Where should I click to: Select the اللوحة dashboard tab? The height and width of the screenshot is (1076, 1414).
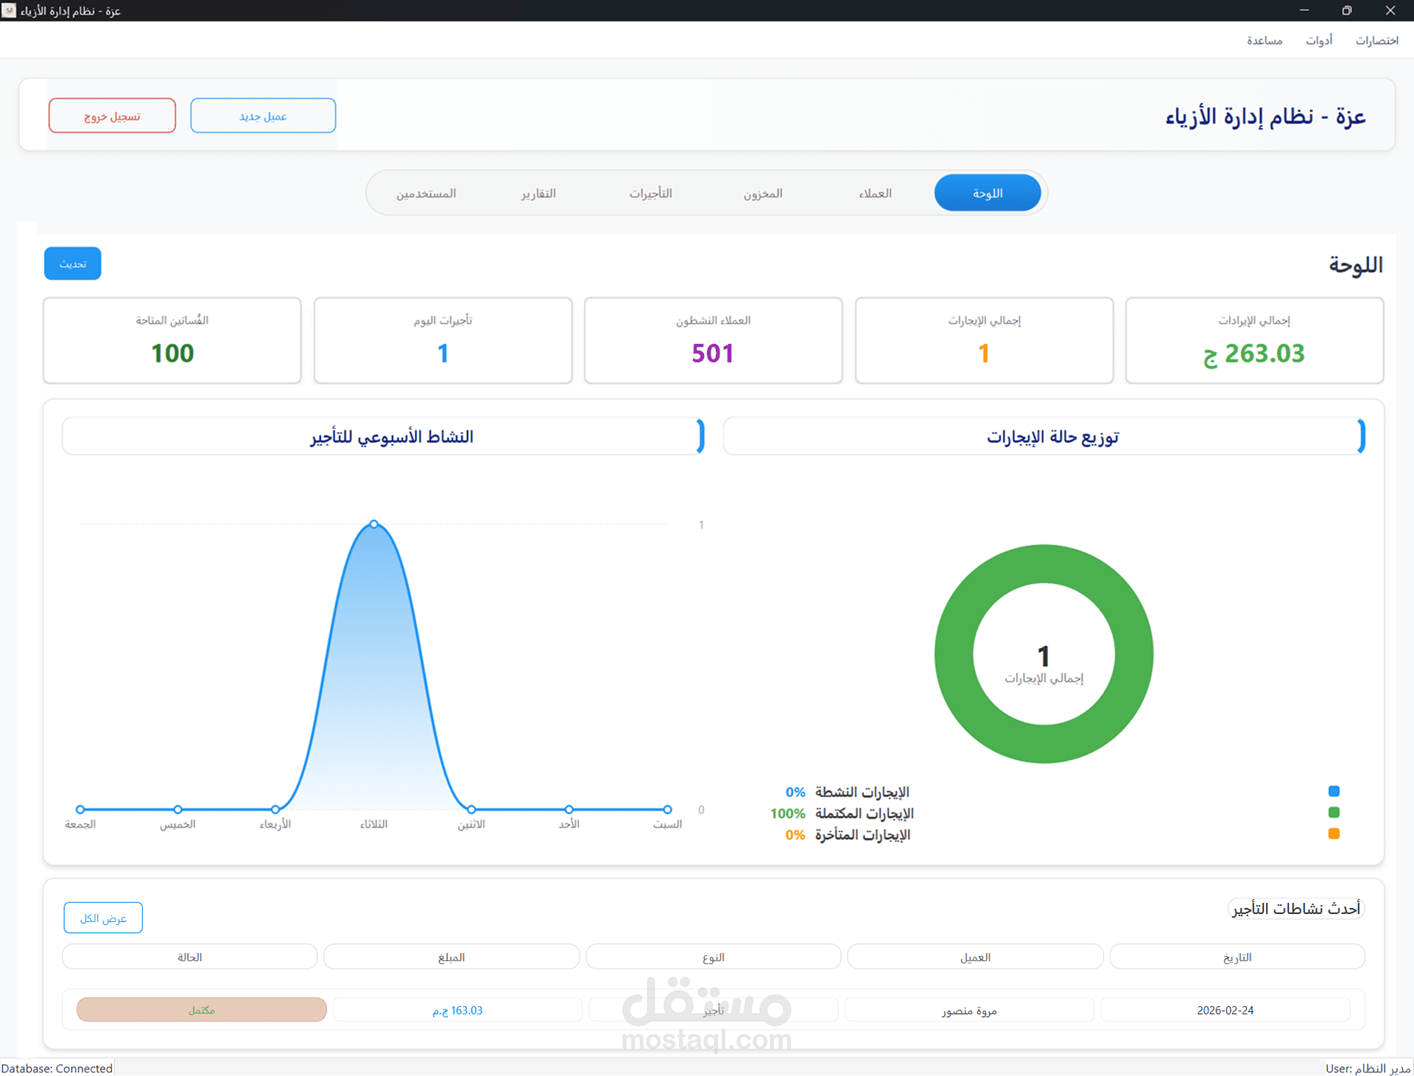pos(987,193)
